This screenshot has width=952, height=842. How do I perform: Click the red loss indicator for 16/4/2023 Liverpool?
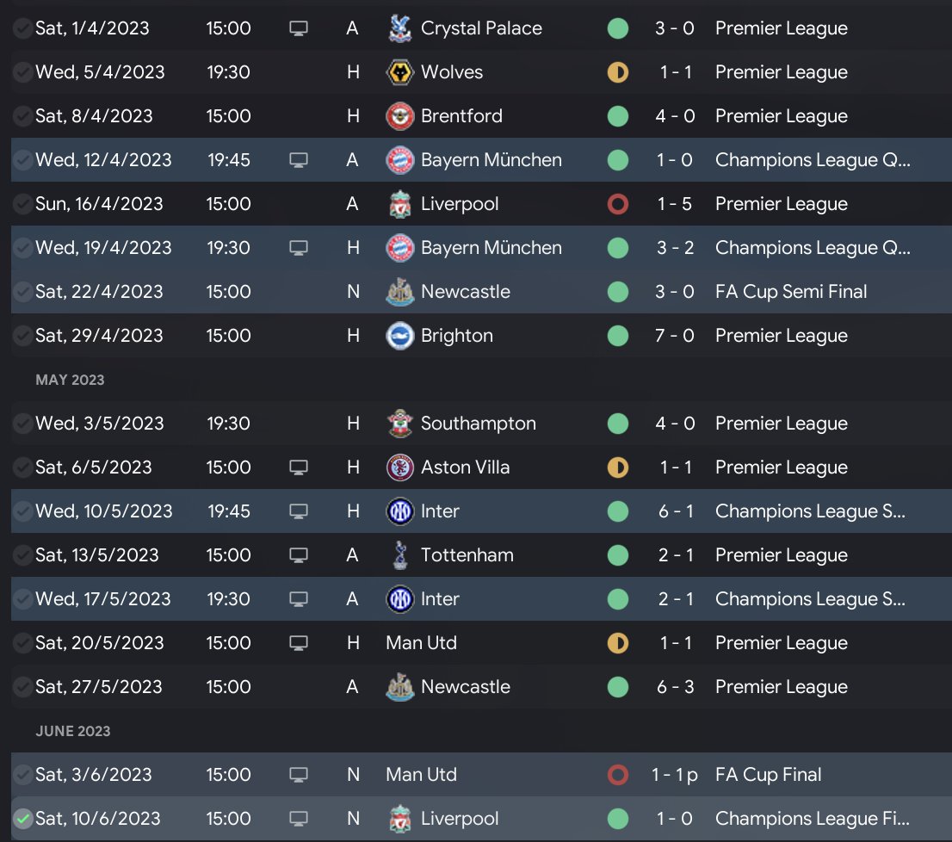click(617, 204)
